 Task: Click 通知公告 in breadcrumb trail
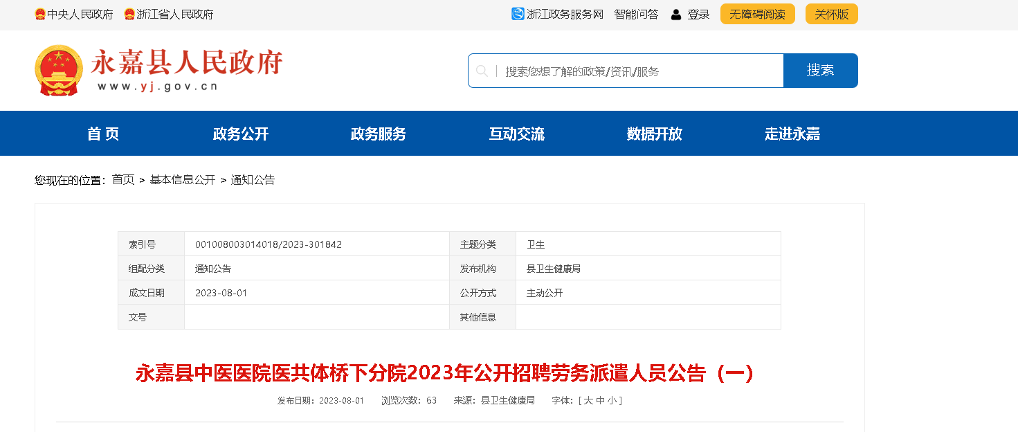[x=253, y=180]
